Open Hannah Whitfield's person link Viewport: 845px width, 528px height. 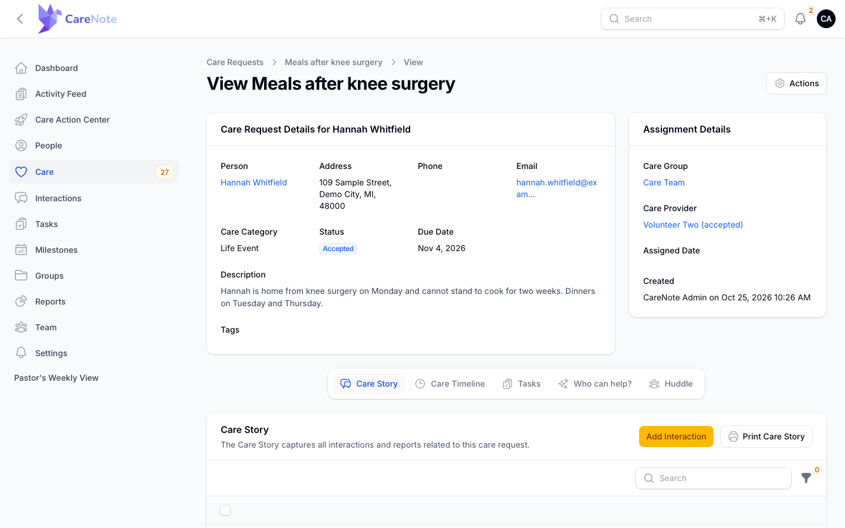pyautogui.click(x=253, y=182)
